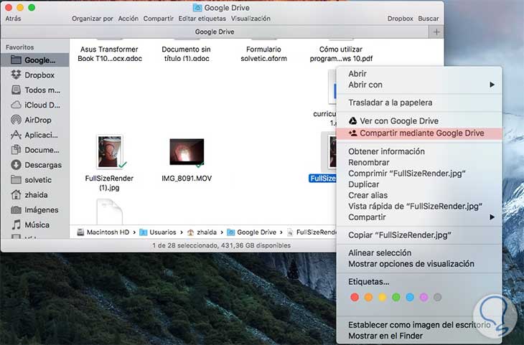Select the Documentos icon in sidebar

(16, 150)
